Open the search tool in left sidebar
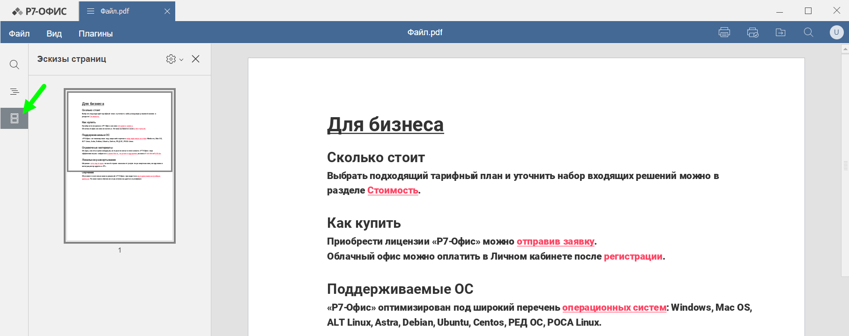Screen dimensions: 849x336 (15, 65)
